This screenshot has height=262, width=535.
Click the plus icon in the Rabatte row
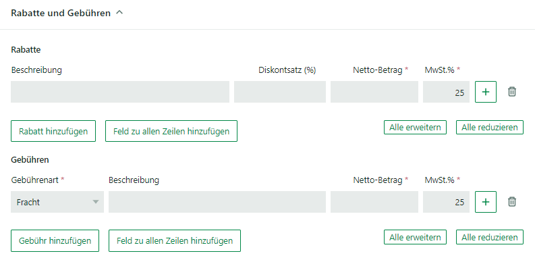[486, 92]
